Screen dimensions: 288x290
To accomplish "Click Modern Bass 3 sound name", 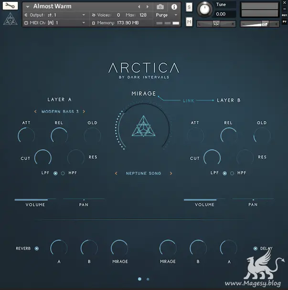I will coord(60,112).
